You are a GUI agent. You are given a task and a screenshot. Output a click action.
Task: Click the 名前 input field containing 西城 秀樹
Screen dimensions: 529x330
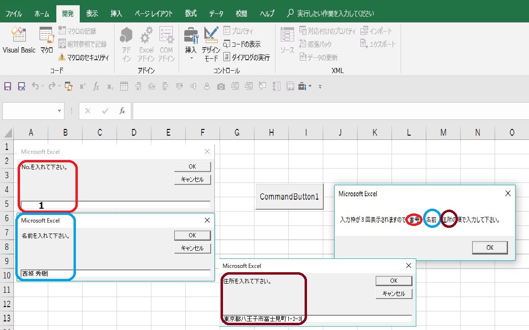click(x=116, y=274)
